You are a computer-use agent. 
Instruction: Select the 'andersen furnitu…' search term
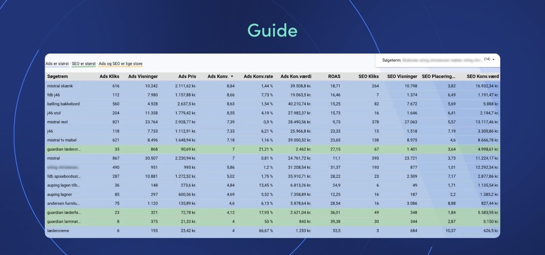63,203
